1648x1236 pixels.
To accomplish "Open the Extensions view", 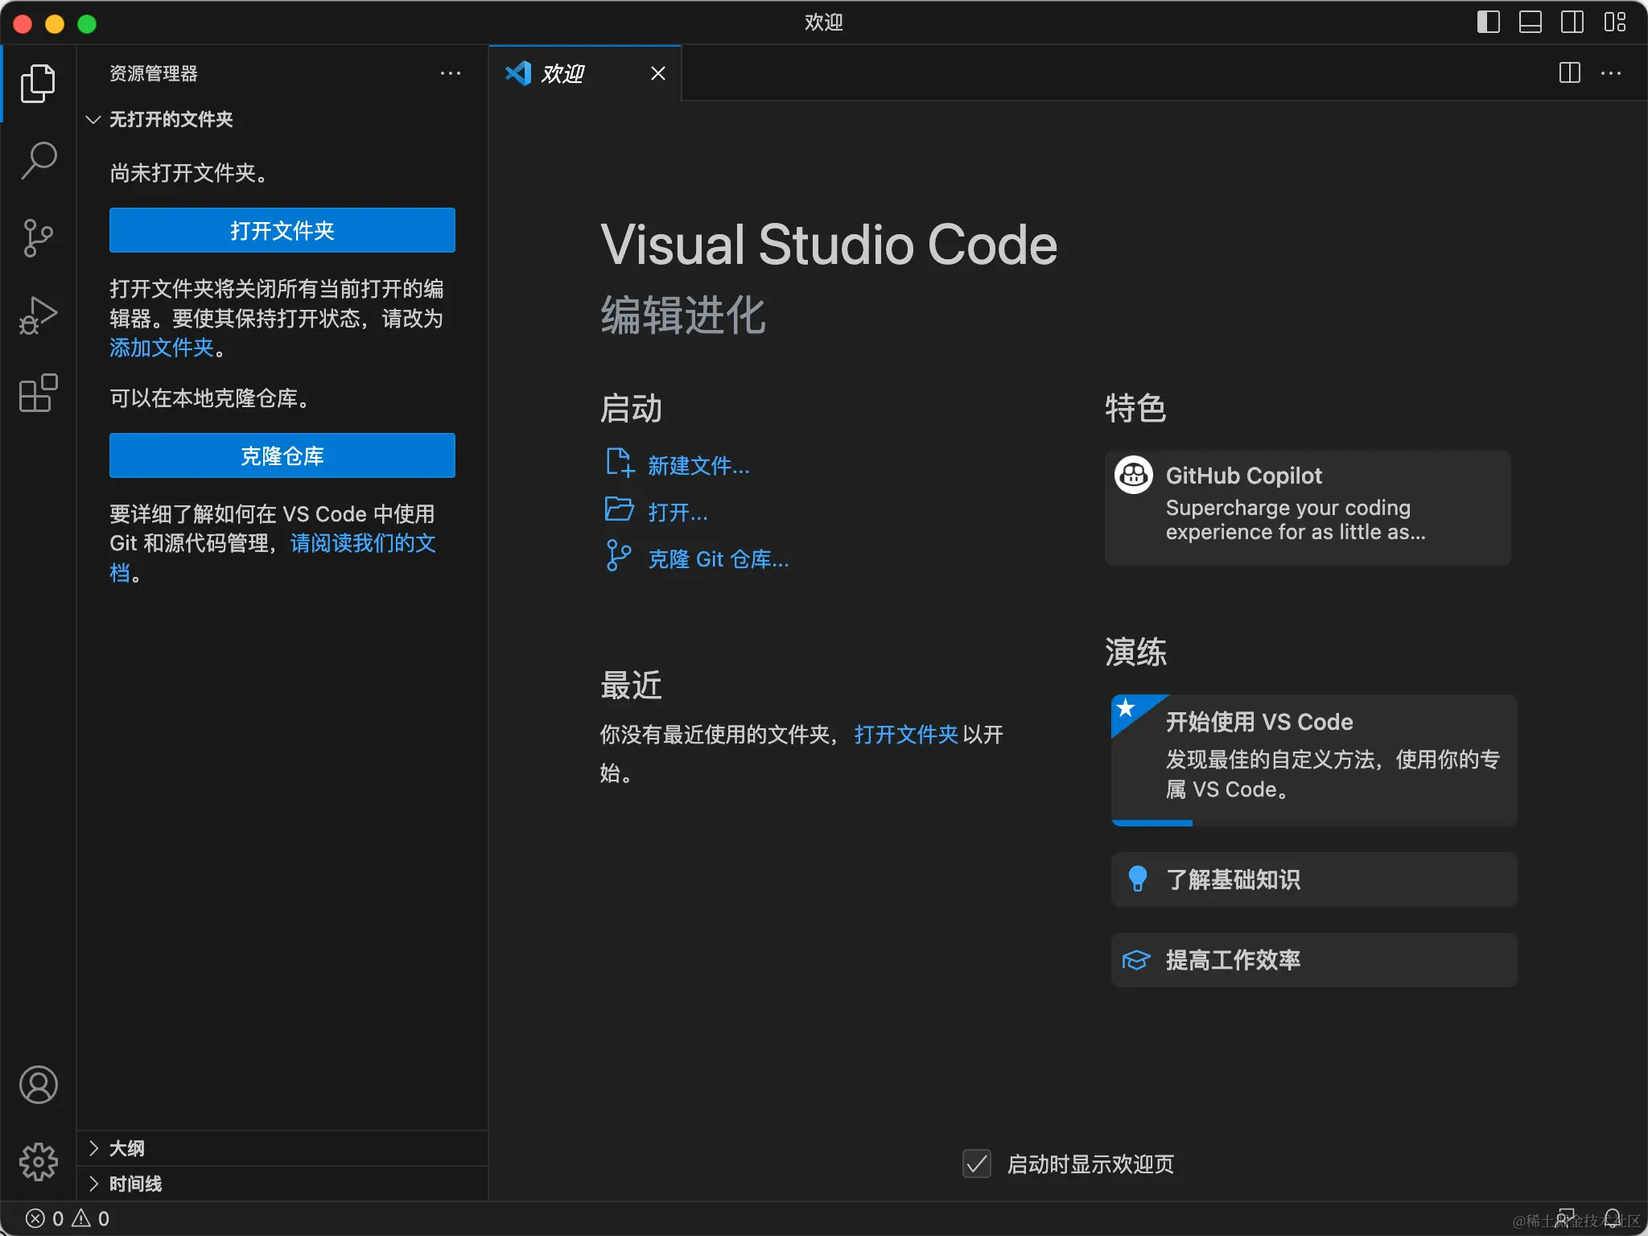I will [38, 393].
